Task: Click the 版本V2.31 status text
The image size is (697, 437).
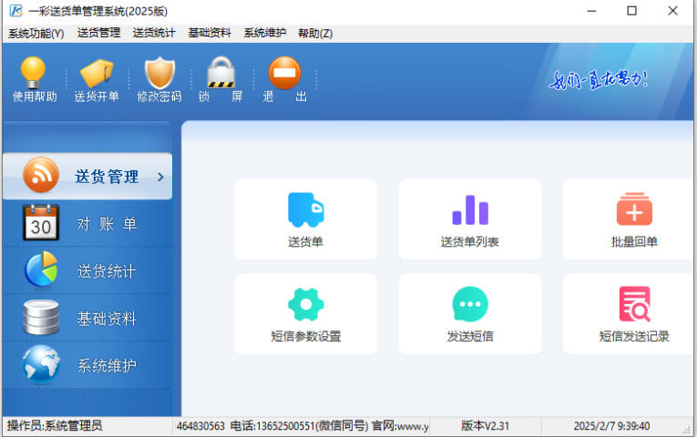Action: click(x=485, y=426)
